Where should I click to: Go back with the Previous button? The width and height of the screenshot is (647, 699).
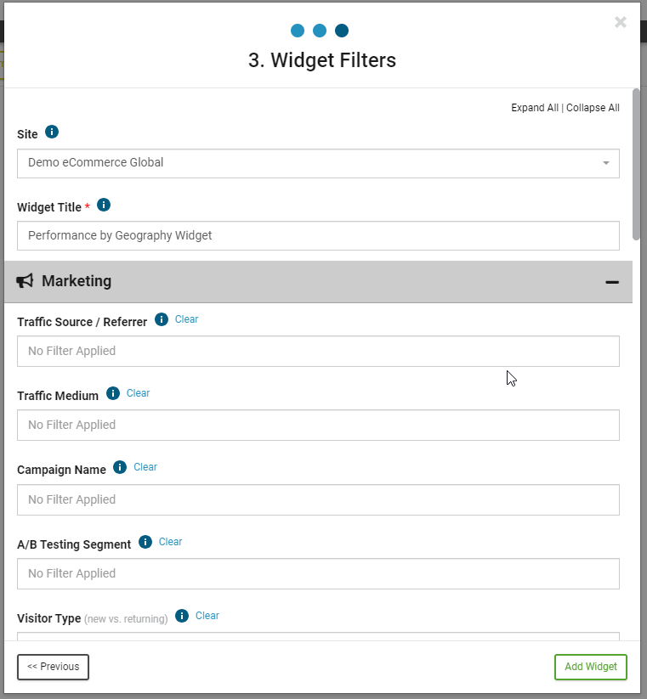tap(53, 667)
